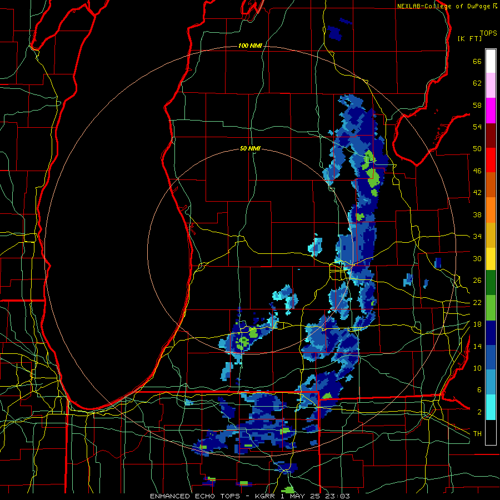Click the ENHANCED ECHO TOPS caption

pos(195,496)
